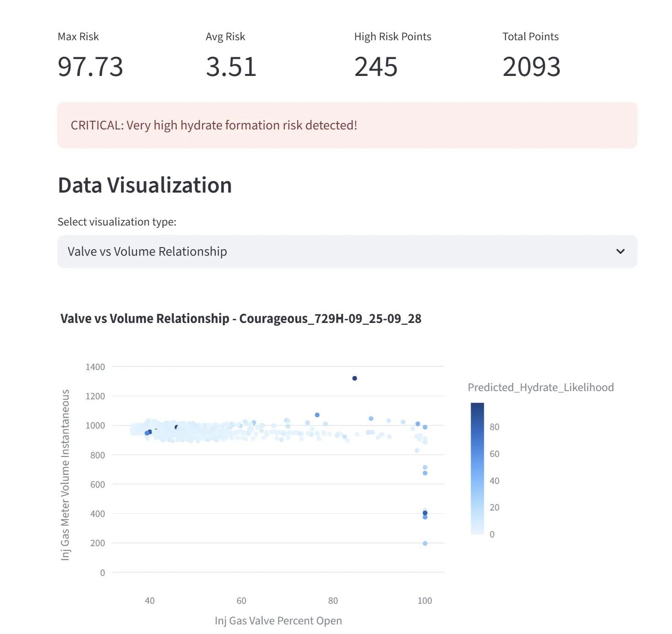Image resolution: width=672 pixels, height=634 pixels.
Task: Select the Data Visualization heading
Action: click(x=145, y=185)
